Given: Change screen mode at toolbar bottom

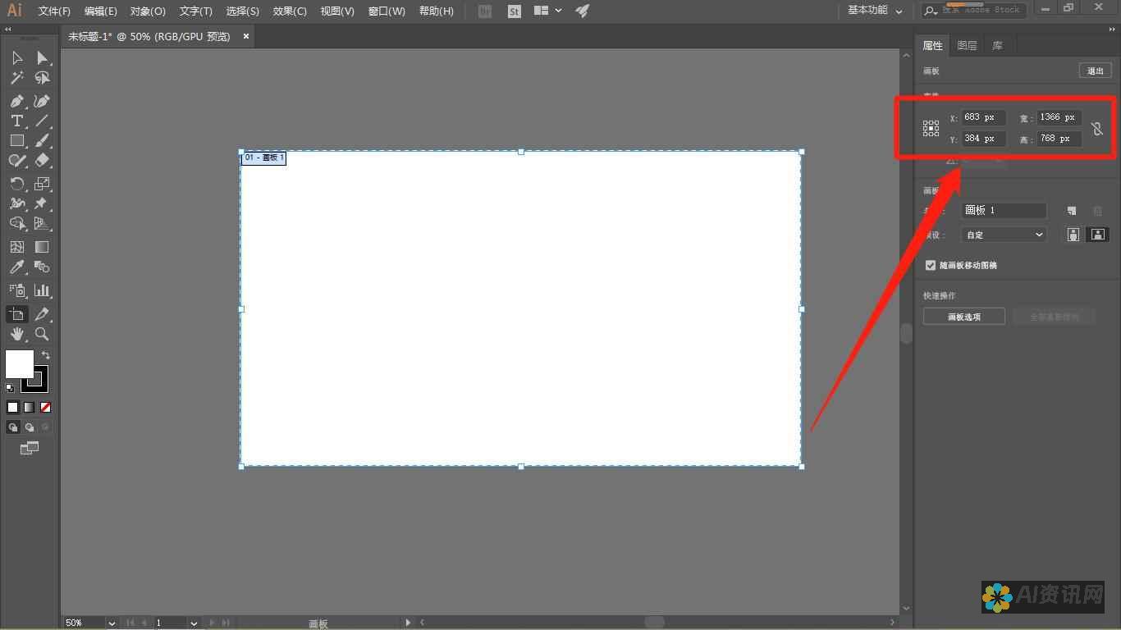Looking at the screenshot, I should [30, 448].
